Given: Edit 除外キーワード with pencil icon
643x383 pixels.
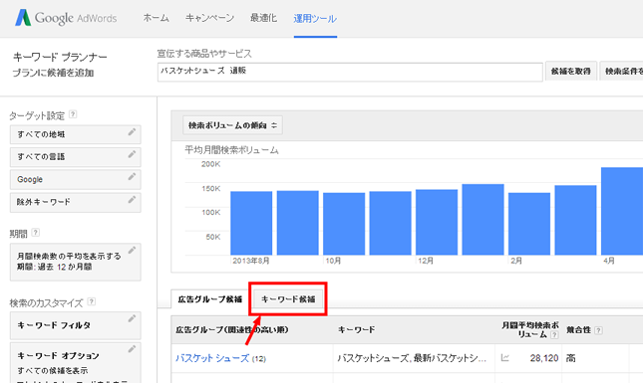Looking at the screenshot, I should (x=132, y=200).
